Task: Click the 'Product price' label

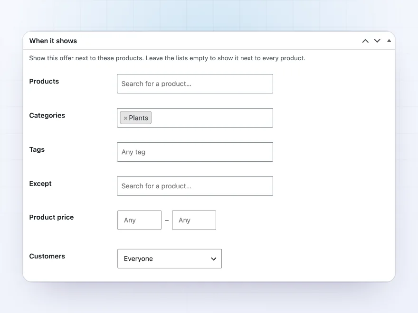Action: coord(51,217)
